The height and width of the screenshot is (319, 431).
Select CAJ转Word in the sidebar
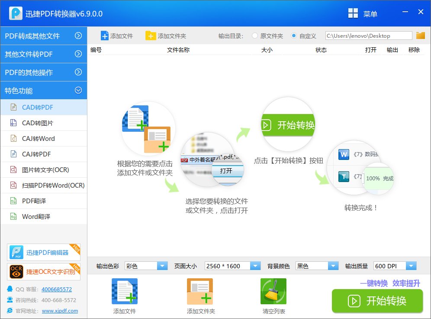(x=44, y=138)
